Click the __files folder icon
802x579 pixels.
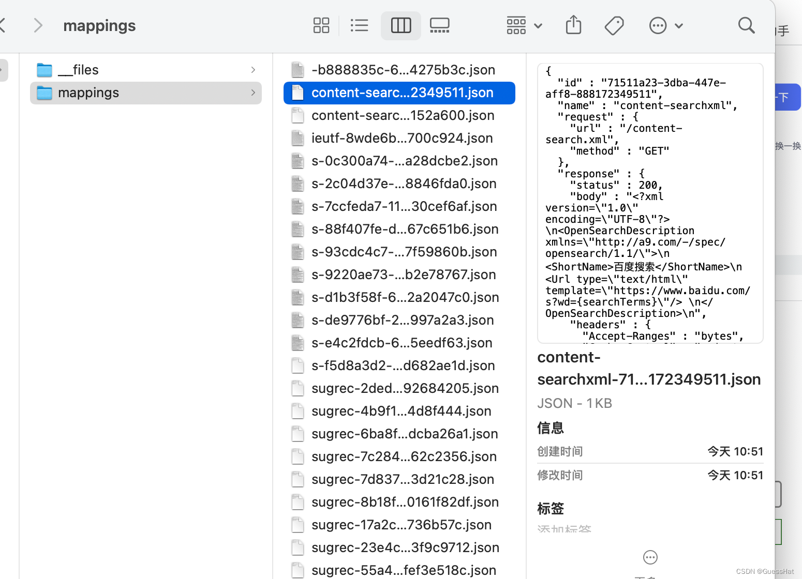(x=44, y=70)
